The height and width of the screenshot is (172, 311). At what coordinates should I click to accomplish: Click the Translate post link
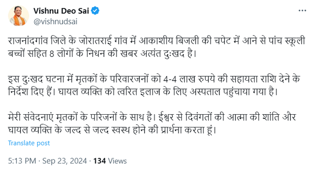tap(29, 143)
